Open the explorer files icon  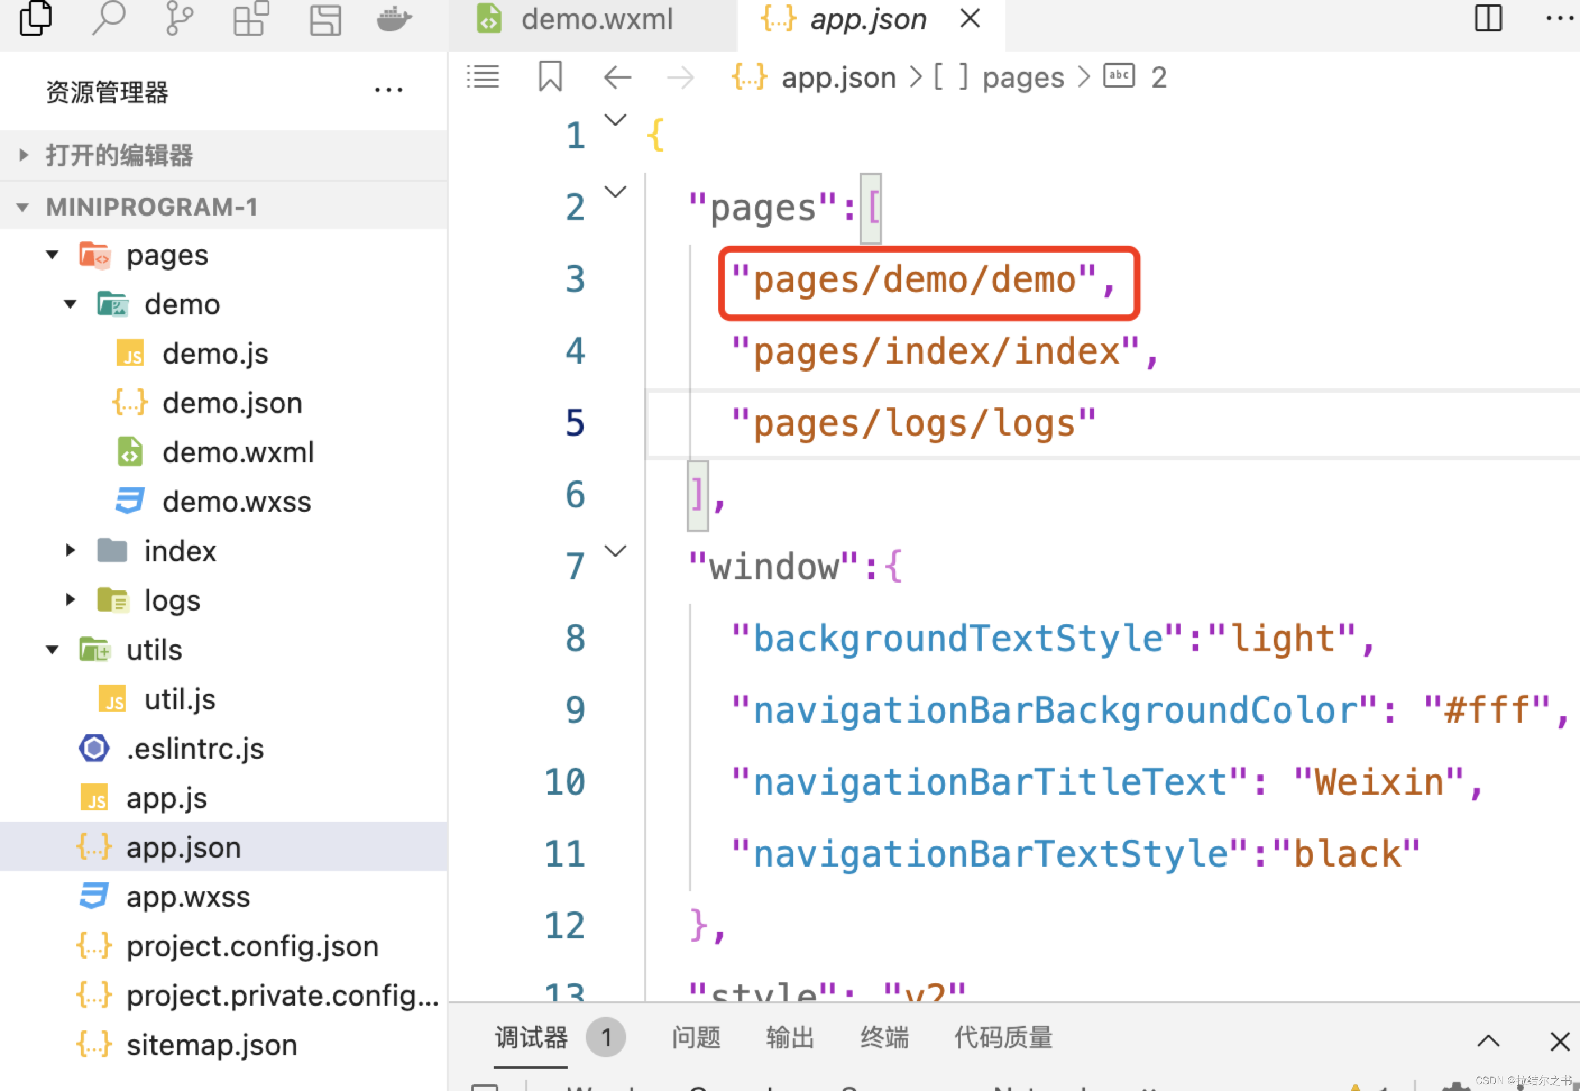[x=35, y=18]
